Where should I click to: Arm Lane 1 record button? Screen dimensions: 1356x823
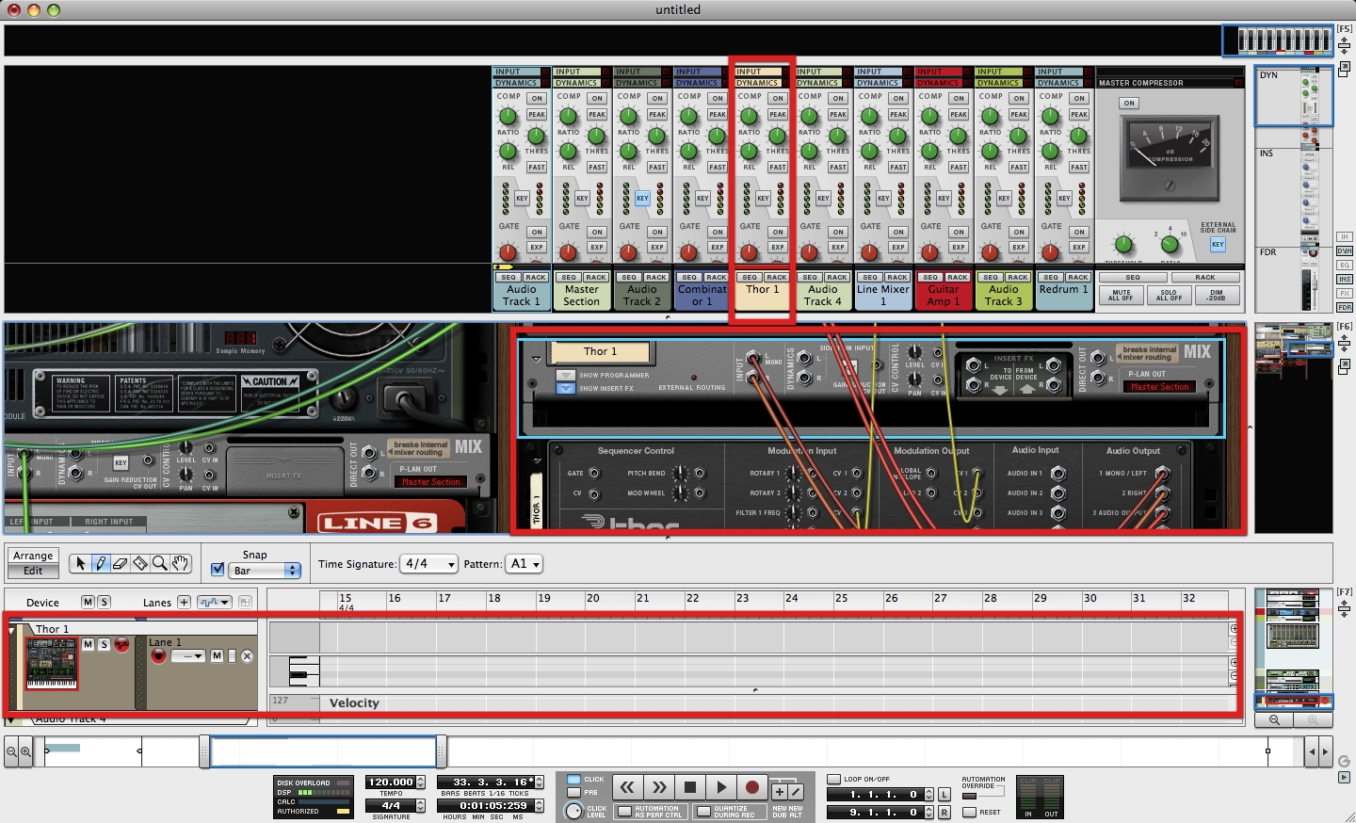pos(158,655)
